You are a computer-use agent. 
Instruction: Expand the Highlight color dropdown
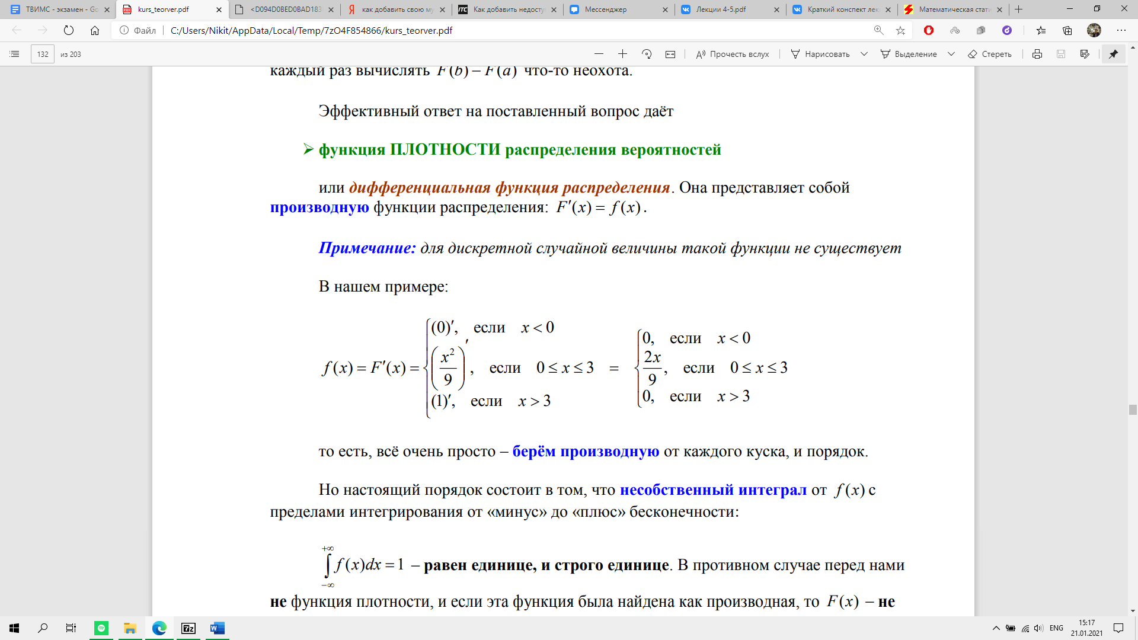click(951, 54)
